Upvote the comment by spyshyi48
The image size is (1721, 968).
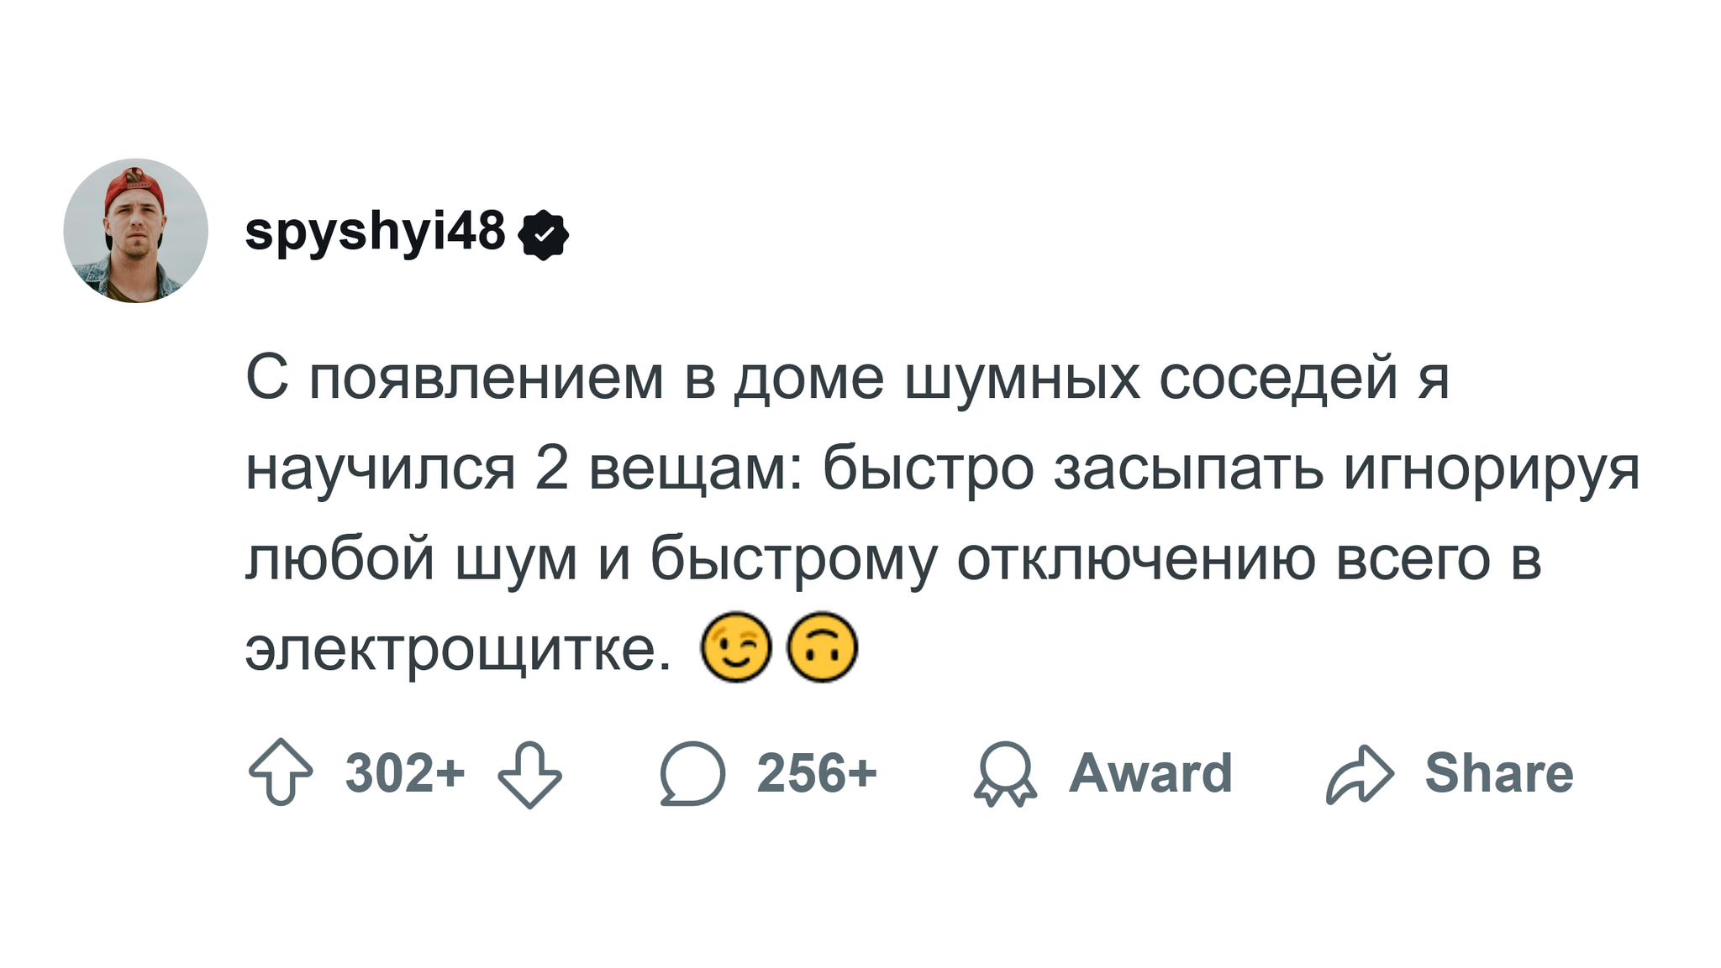point(281,772)
